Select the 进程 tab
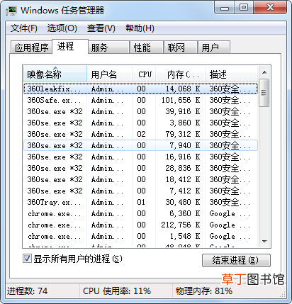Viewport: 292px width, 304px height. [x=70, y=46]
